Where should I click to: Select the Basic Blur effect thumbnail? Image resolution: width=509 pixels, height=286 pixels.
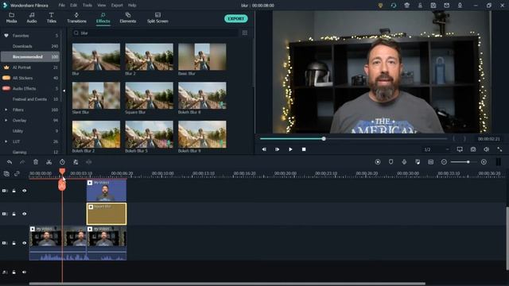[202, 56]
